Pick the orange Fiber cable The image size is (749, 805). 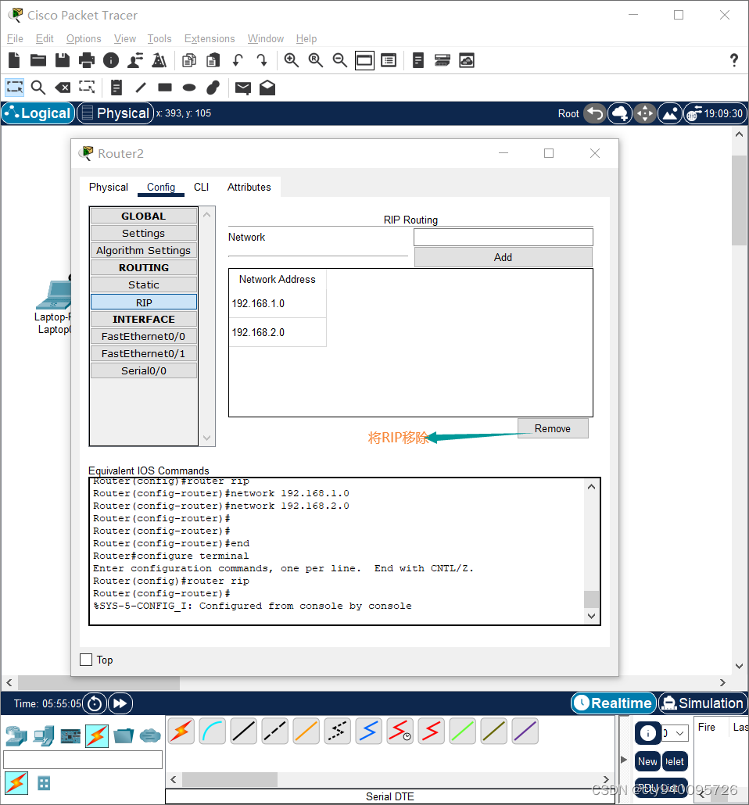(x=306, y=731)
